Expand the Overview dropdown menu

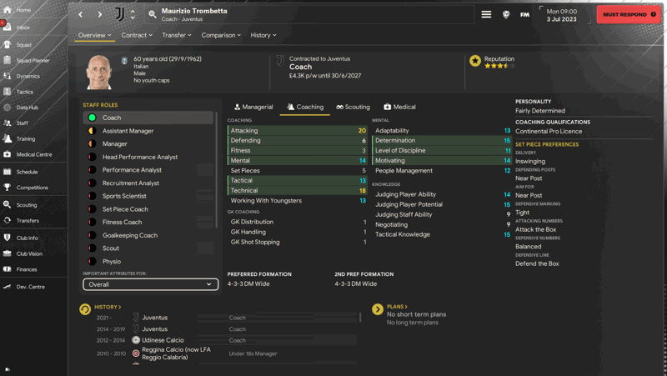click(x=94, y=35)
